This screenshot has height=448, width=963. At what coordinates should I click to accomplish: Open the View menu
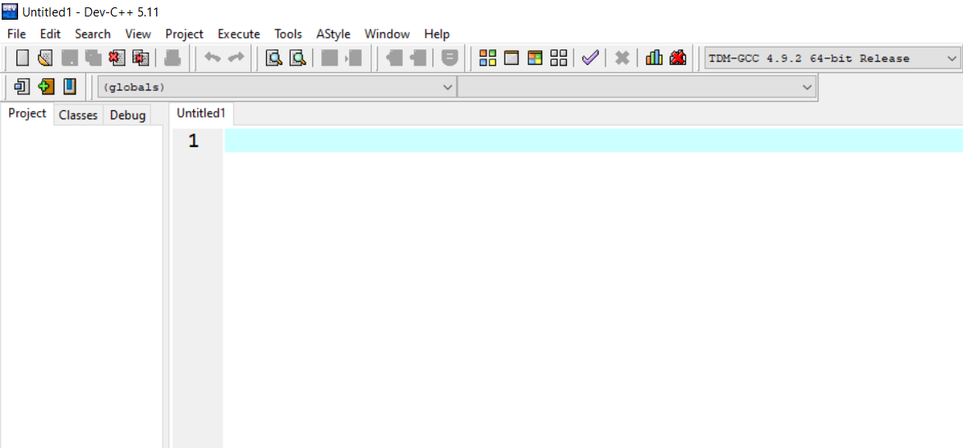pyautogui.click(x=138, y=34)
